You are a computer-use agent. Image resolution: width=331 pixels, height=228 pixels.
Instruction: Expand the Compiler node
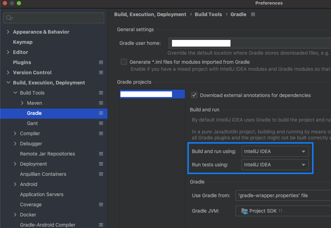coord(15,133)
